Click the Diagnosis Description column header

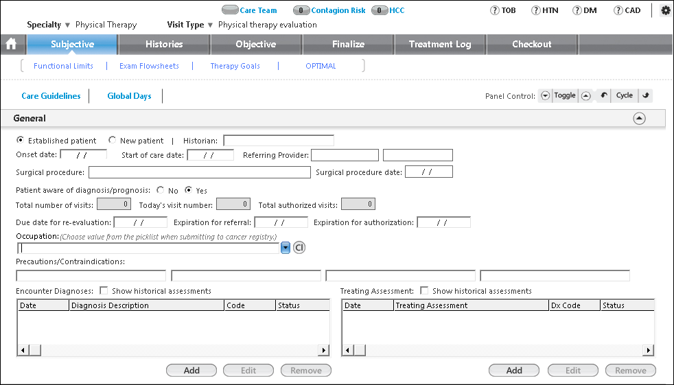(x=147, y=305)
